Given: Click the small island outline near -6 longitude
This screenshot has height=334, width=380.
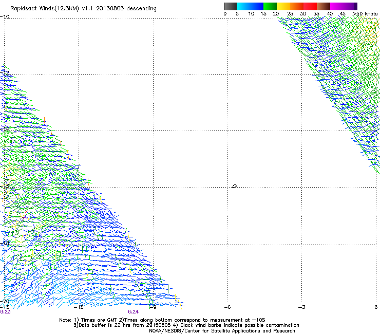Looking at the screenshot, I should [x=234, y=187].
